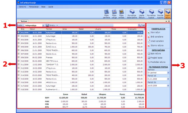Image resolution: width=188 pixels, height=113 pixels.
Task: Expand invoice row 005/2008
Action: pos(19,47)
